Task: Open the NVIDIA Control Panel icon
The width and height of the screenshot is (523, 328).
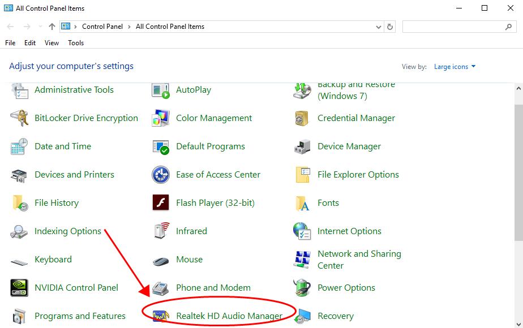Action: [19, 288]
